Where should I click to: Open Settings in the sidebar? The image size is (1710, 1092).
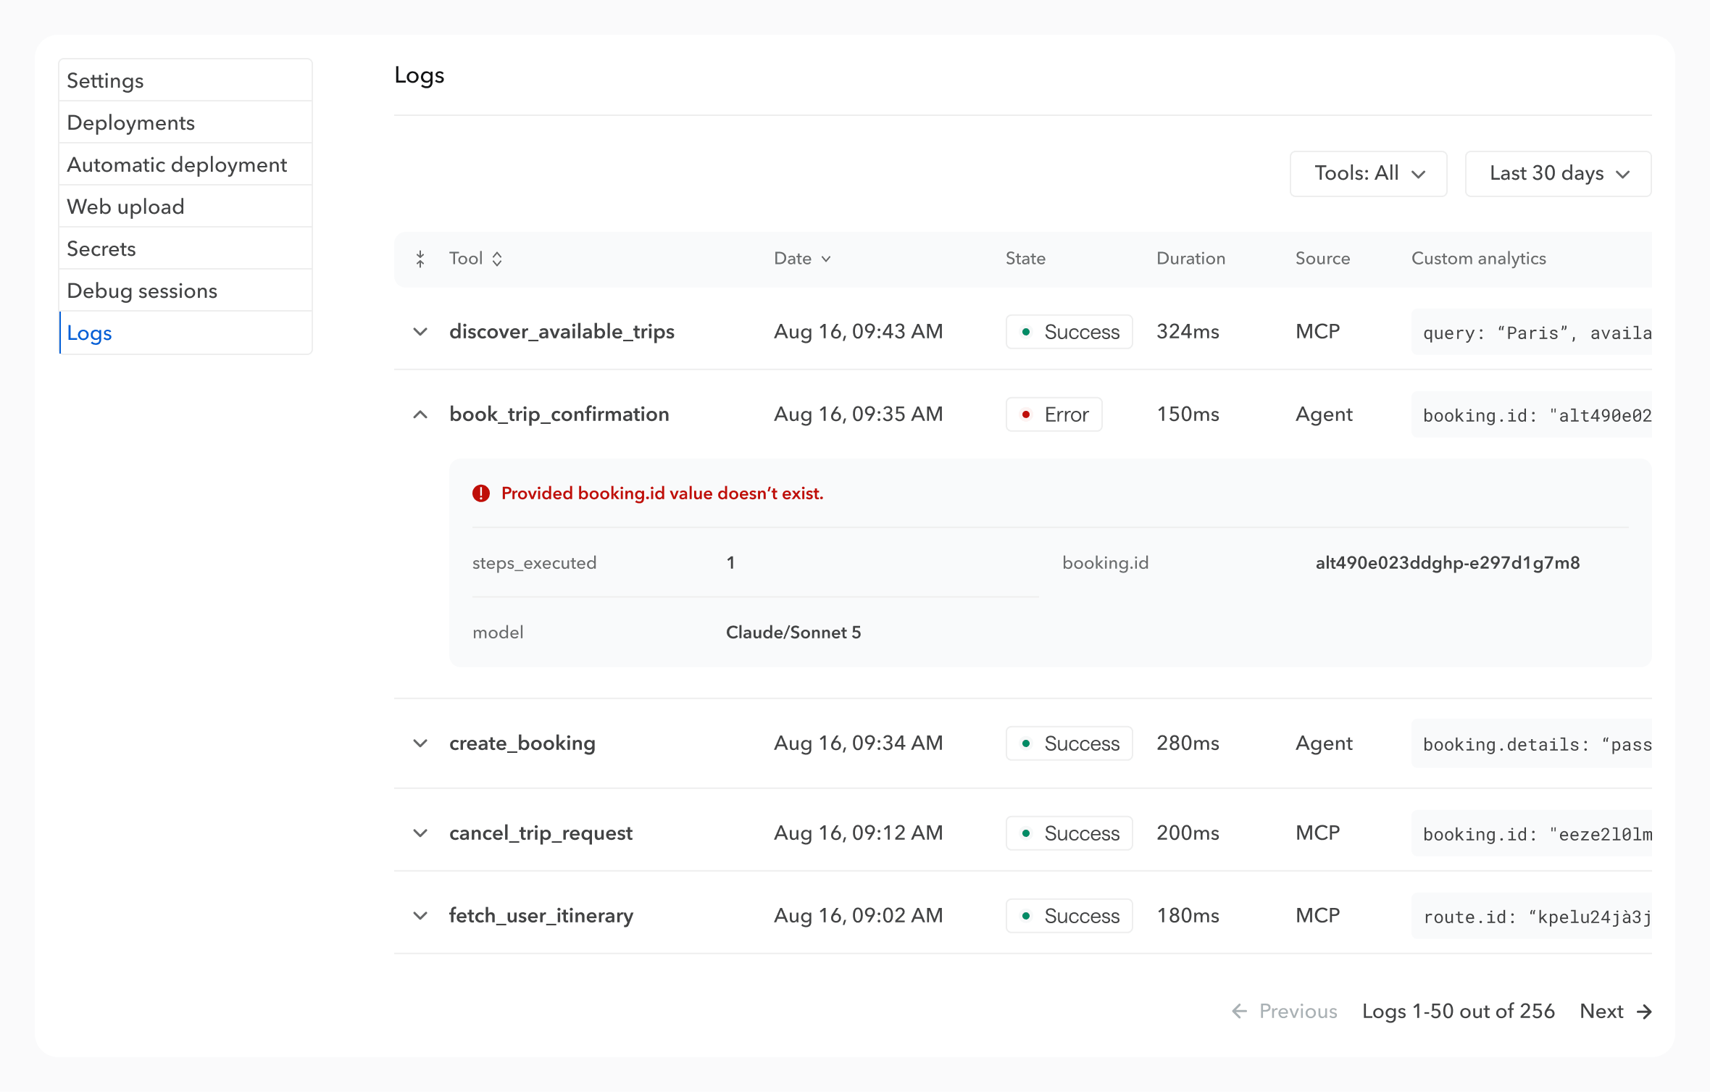pyautogui.click(x=185, y=80)
